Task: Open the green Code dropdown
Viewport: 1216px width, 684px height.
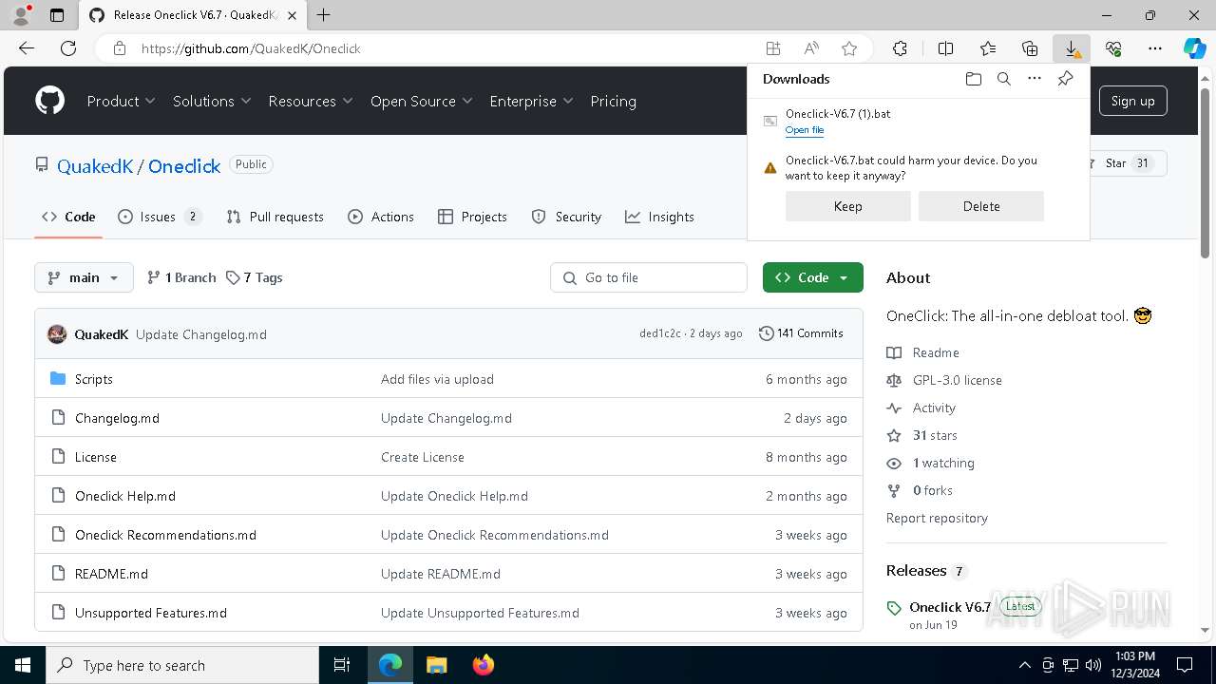Action: (x=812, y=277)
